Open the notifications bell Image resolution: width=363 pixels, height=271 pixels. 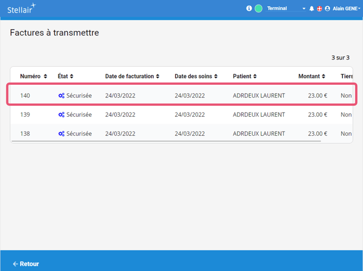coord(312,9)
